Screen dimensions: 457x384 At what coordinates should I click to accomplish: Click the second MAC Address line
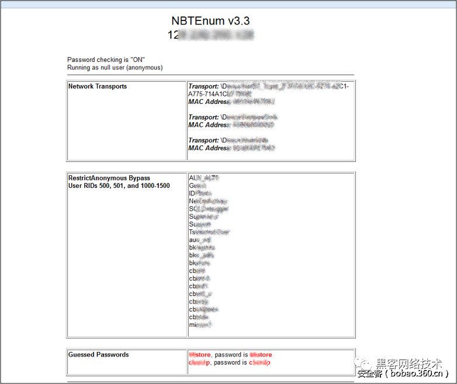[231, 125]
